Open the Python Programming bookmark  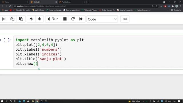pos(143,10)
